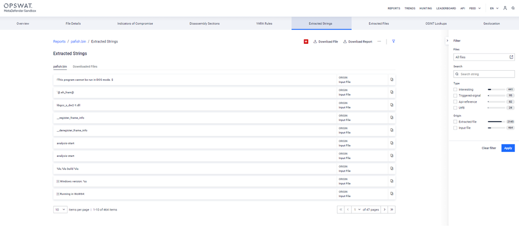The height and width of the screenshot is (228, 519).
Task: Open HUNTING in the top navigation
Action: pyautogui.click(x=426, y=9)
